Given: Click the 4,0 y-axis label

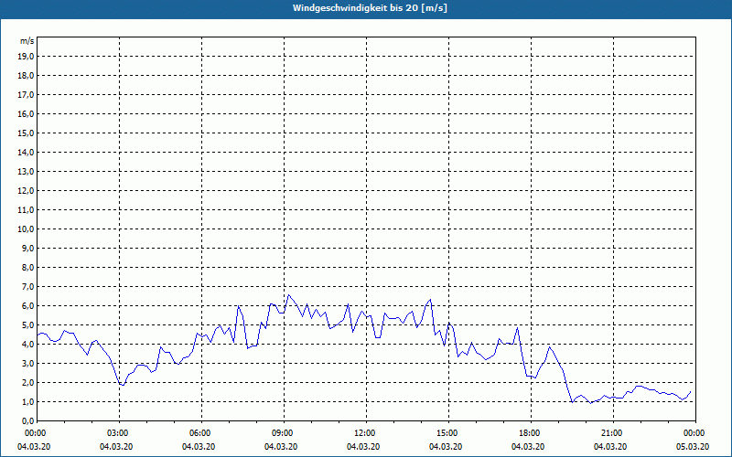Looking at the screenshot, I should [27, 345].
